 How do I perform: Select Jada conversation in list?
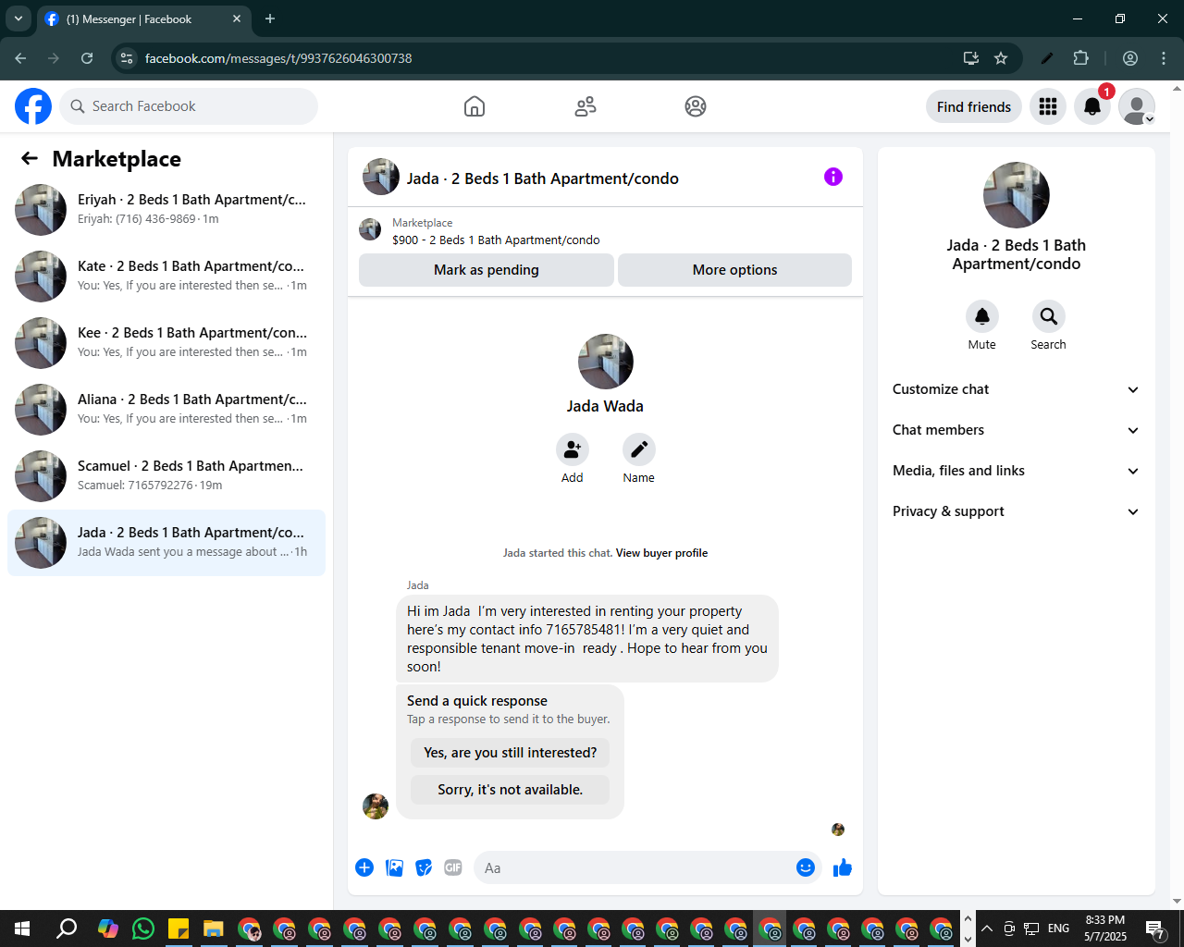tap(166, 543)
